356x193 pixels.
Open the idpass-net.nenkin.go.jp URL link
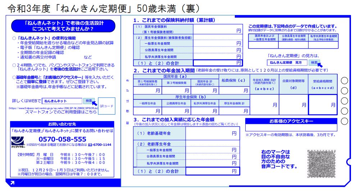point(53,108)
